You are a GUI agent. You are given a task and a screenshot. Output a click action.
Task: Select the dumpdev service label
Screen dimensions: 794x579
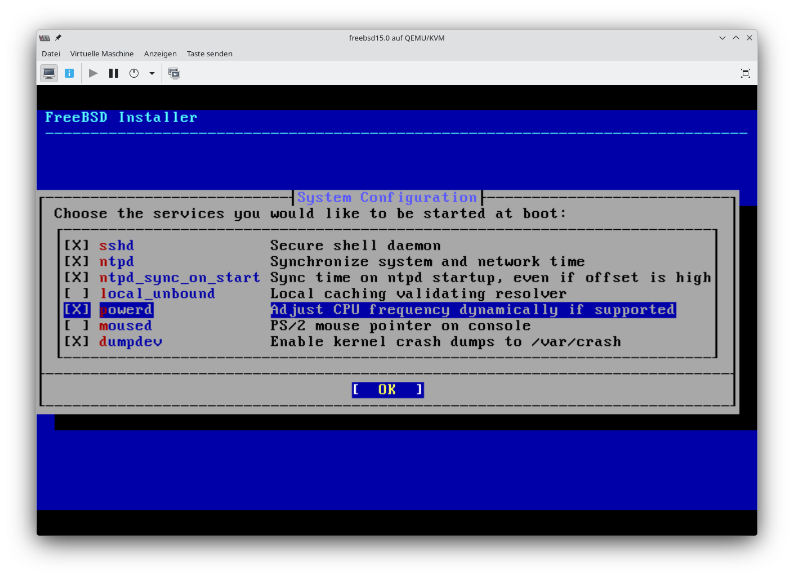131,341
